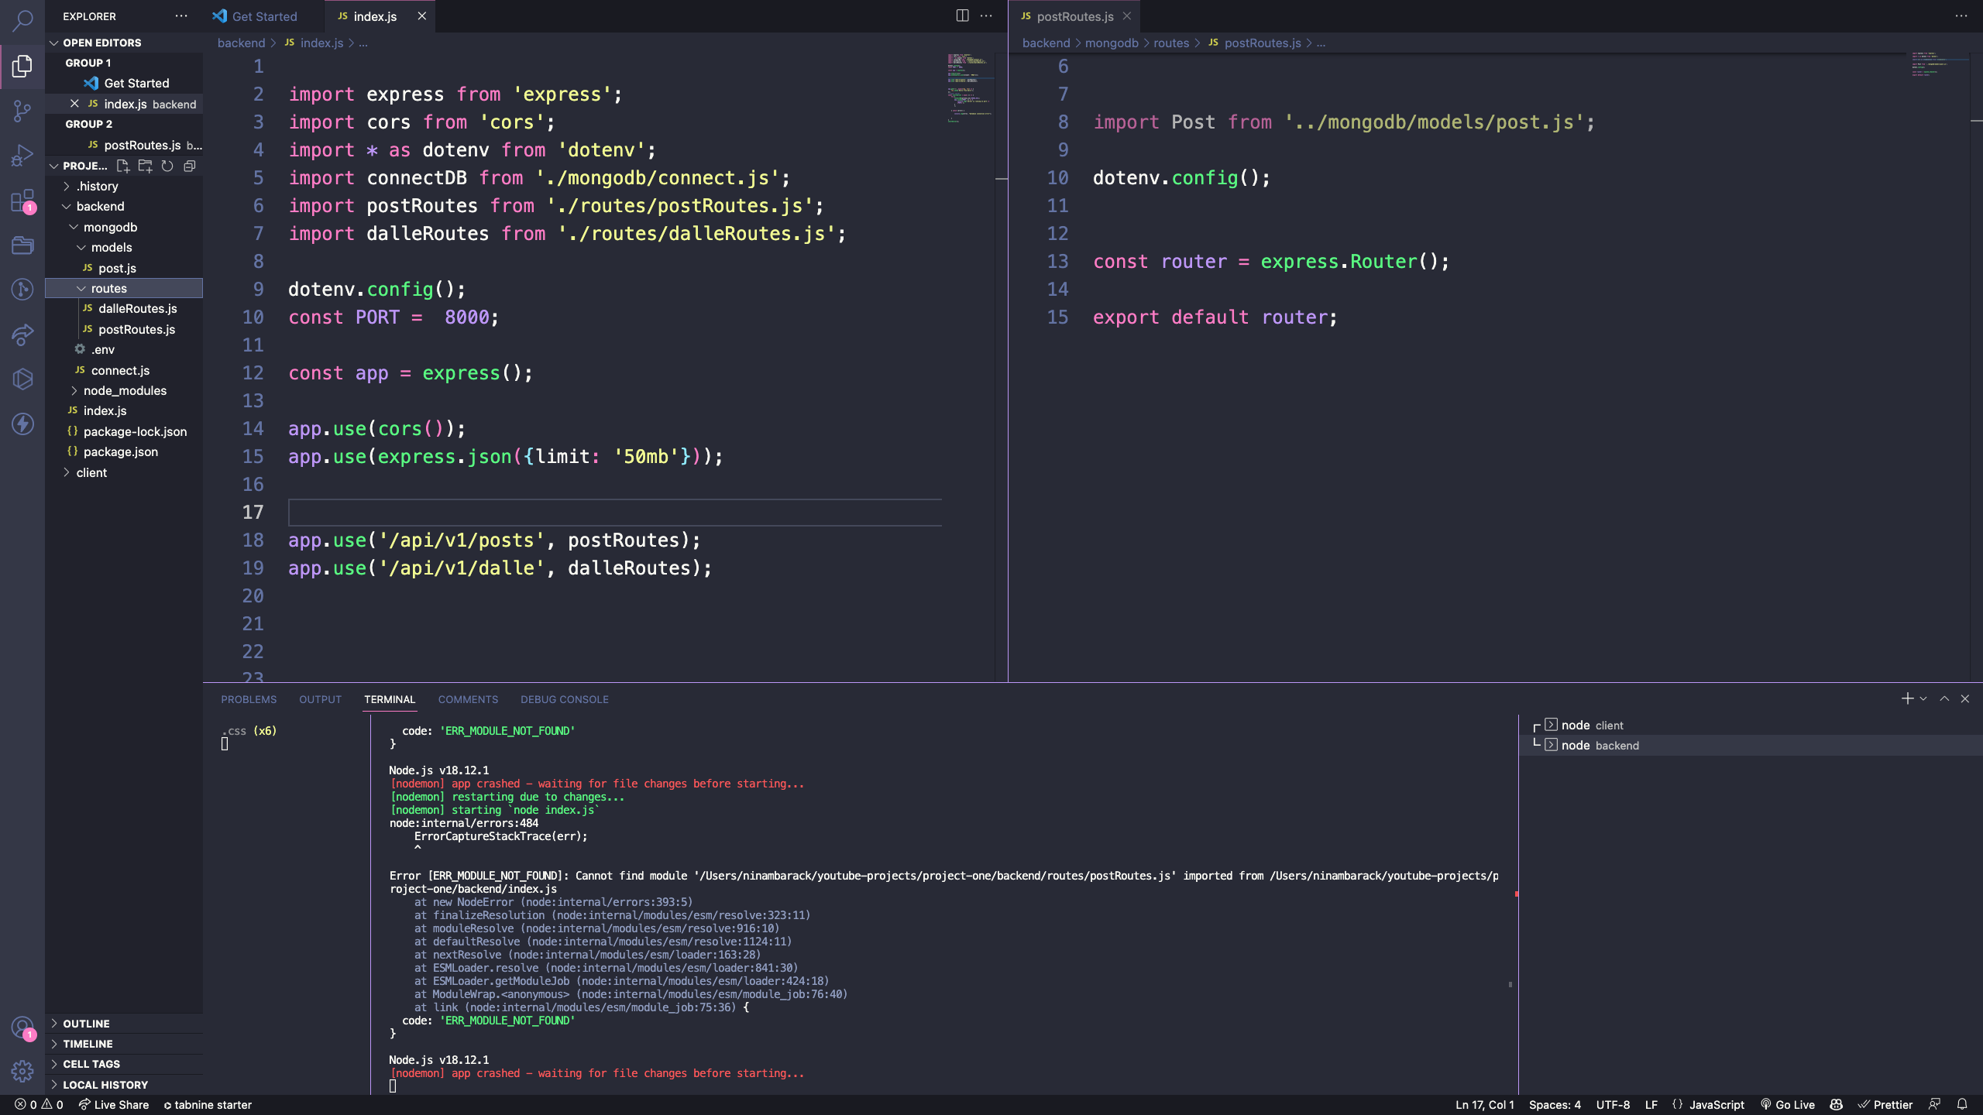1983x1115 pixels.
Task: Collapse the routes folder
Action: (x=81, y=287)
